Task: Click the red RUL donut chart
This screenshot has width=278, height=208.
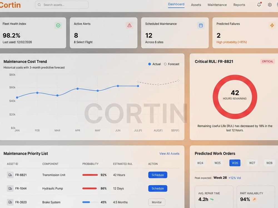Action: (235, 97)
